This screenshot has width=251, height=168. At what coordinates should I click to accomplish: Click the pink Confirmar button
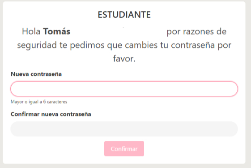(x=124, y=148)
